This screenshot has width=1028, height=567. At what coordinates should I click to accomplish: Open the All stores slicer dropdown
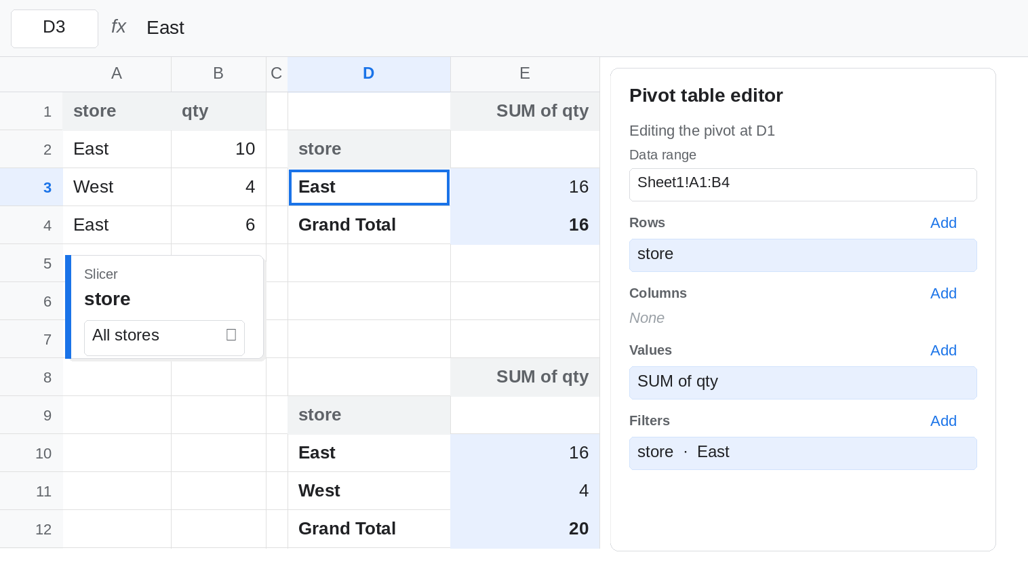tap(164, 338)
